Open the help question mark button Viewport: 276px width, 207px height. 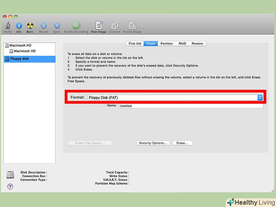point(10,187)
